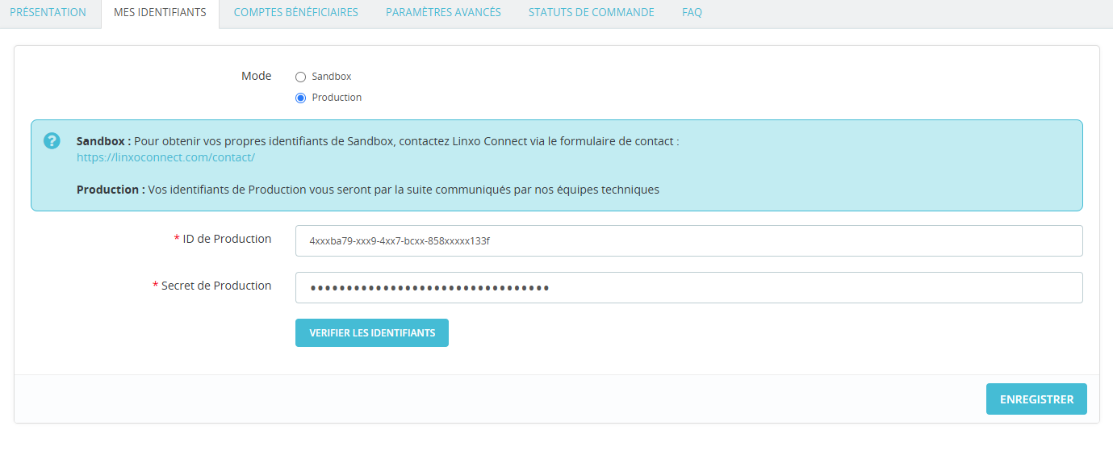Save settings with the Enregistrer button

tap(1036, 399)
